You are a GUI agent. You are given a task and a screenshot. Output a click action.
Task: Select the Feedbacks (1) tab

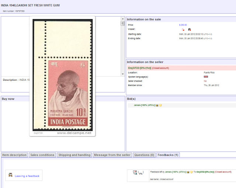(168, 155)
